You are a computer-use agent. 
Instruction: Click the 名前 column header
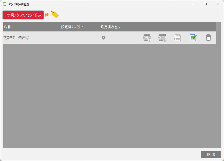7,27
